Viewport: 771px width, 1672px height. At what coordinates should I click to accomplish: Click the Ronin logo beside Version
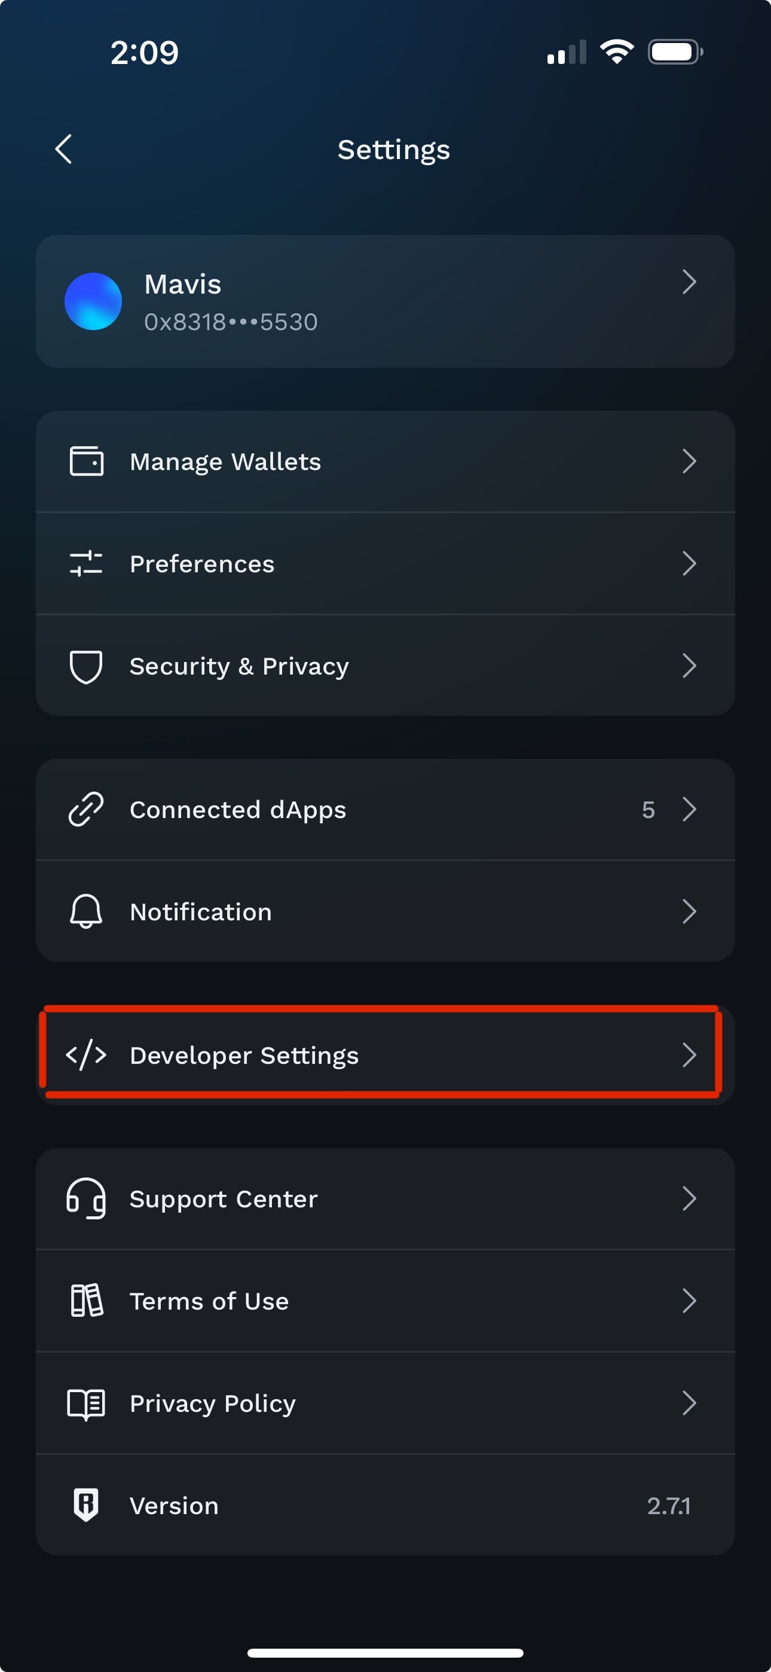[86, 1505]
